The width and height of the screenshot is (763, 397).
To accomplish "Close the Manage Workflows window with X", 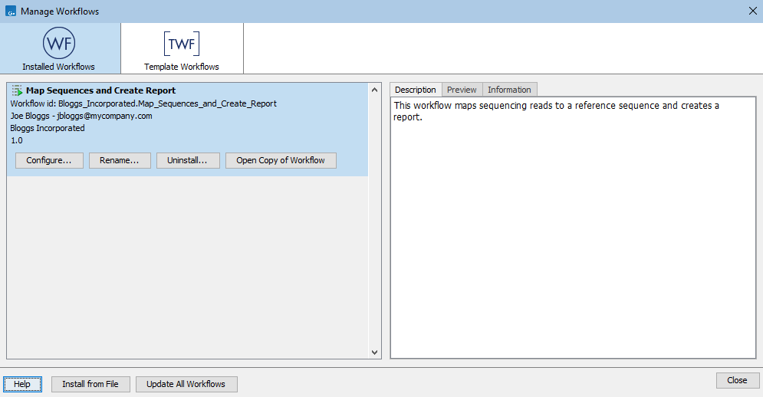I will (x=752, y=11).
